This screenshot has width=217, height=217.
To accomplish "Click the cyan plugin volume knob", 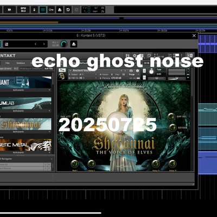I will point(63,44).
